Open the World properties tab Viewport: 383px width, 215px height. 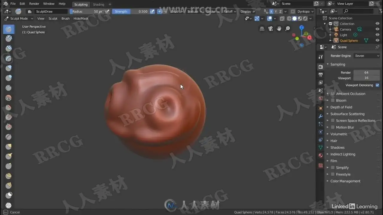click(x=321, y=98)
